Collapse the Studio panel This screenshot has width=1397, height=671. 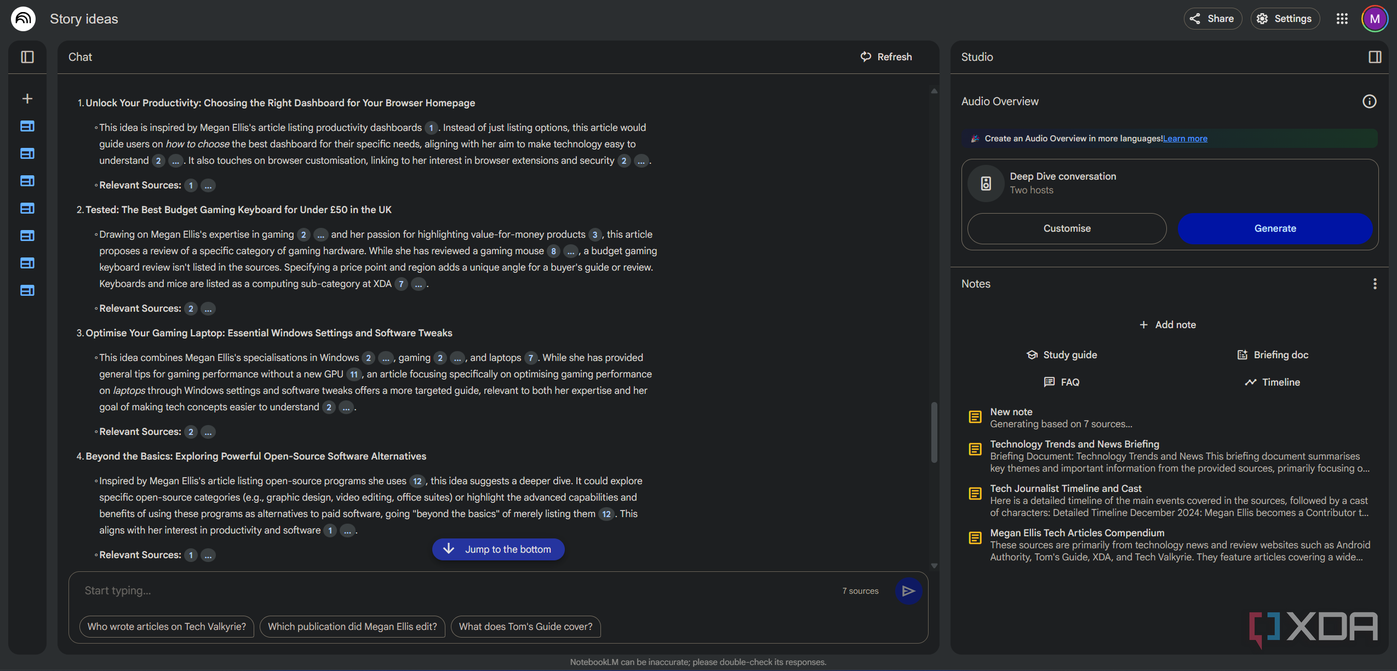(1375, 57)
